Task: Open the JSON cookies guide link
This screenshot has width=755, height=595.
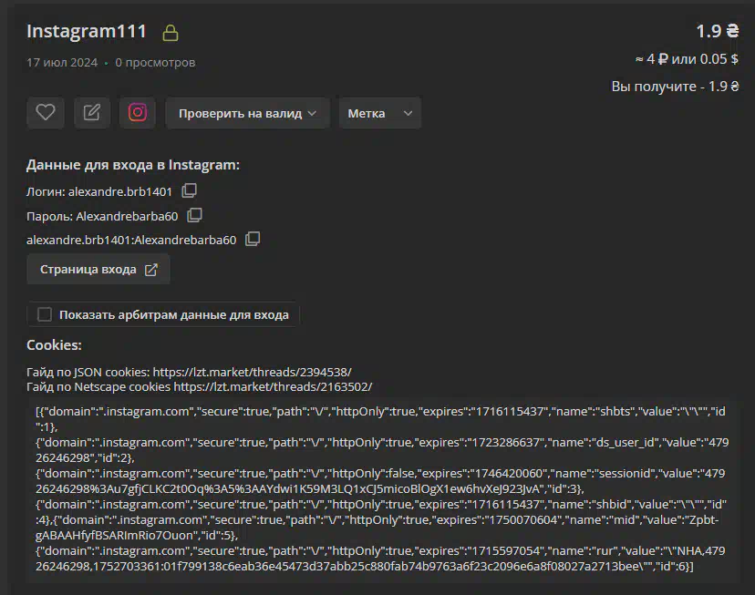Action: (x=252, y=372)
